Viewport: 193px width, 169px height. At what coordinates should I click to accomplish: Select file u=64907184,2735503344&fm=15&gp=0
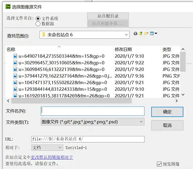click(61, 56)
